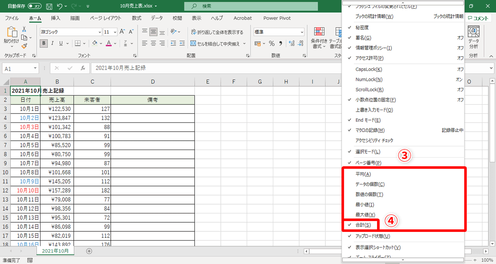This screenshot has height=264, width=496.
Task: Click the percent style icon
Action: click(271, 42)
